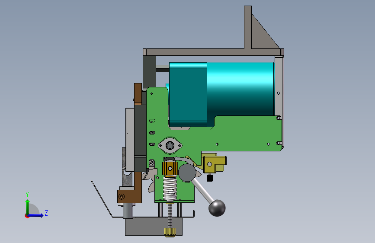Select the small black stopper under the yellow bracket
Image resolution: width=375 pixels, height=243 pixels.
point(209,178)
